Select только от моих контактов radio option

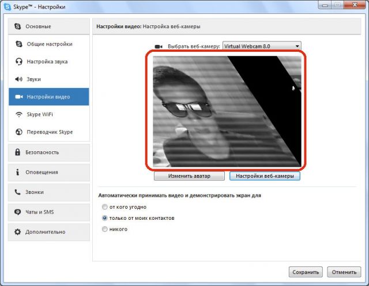104,218
